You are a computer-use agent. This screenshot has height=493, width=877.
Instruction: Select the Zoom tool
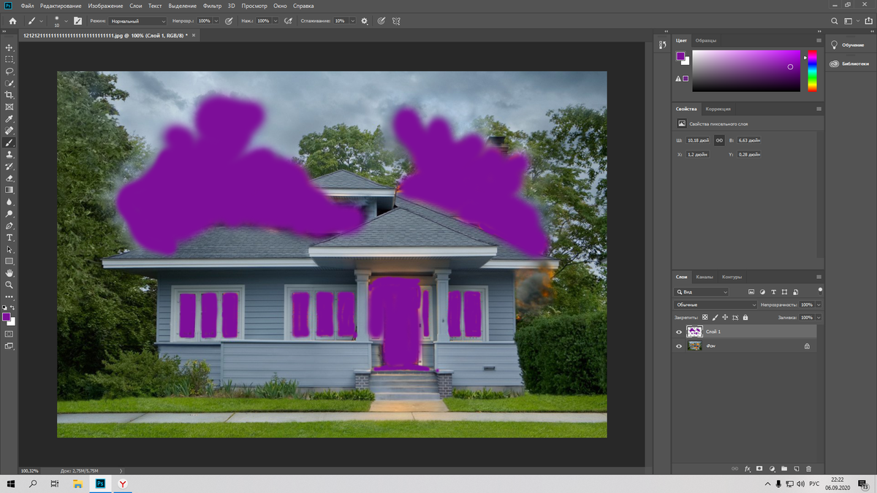(x=10, y=285)
